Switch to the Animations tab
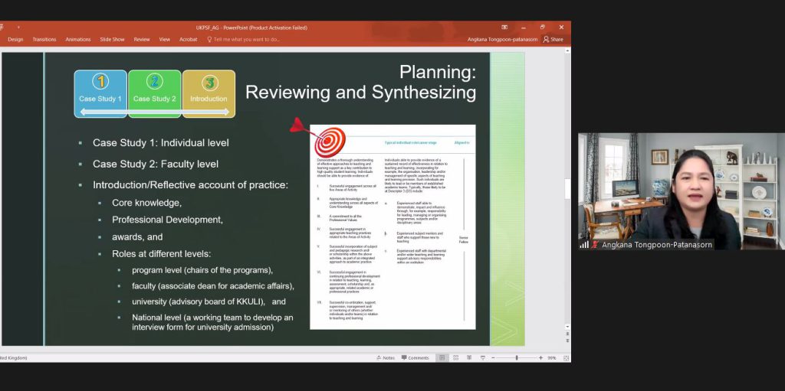The image size is (785, 391). [78, 39]
